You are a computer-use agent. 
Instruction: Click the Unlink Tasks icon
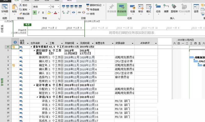[x=84, y=13]
